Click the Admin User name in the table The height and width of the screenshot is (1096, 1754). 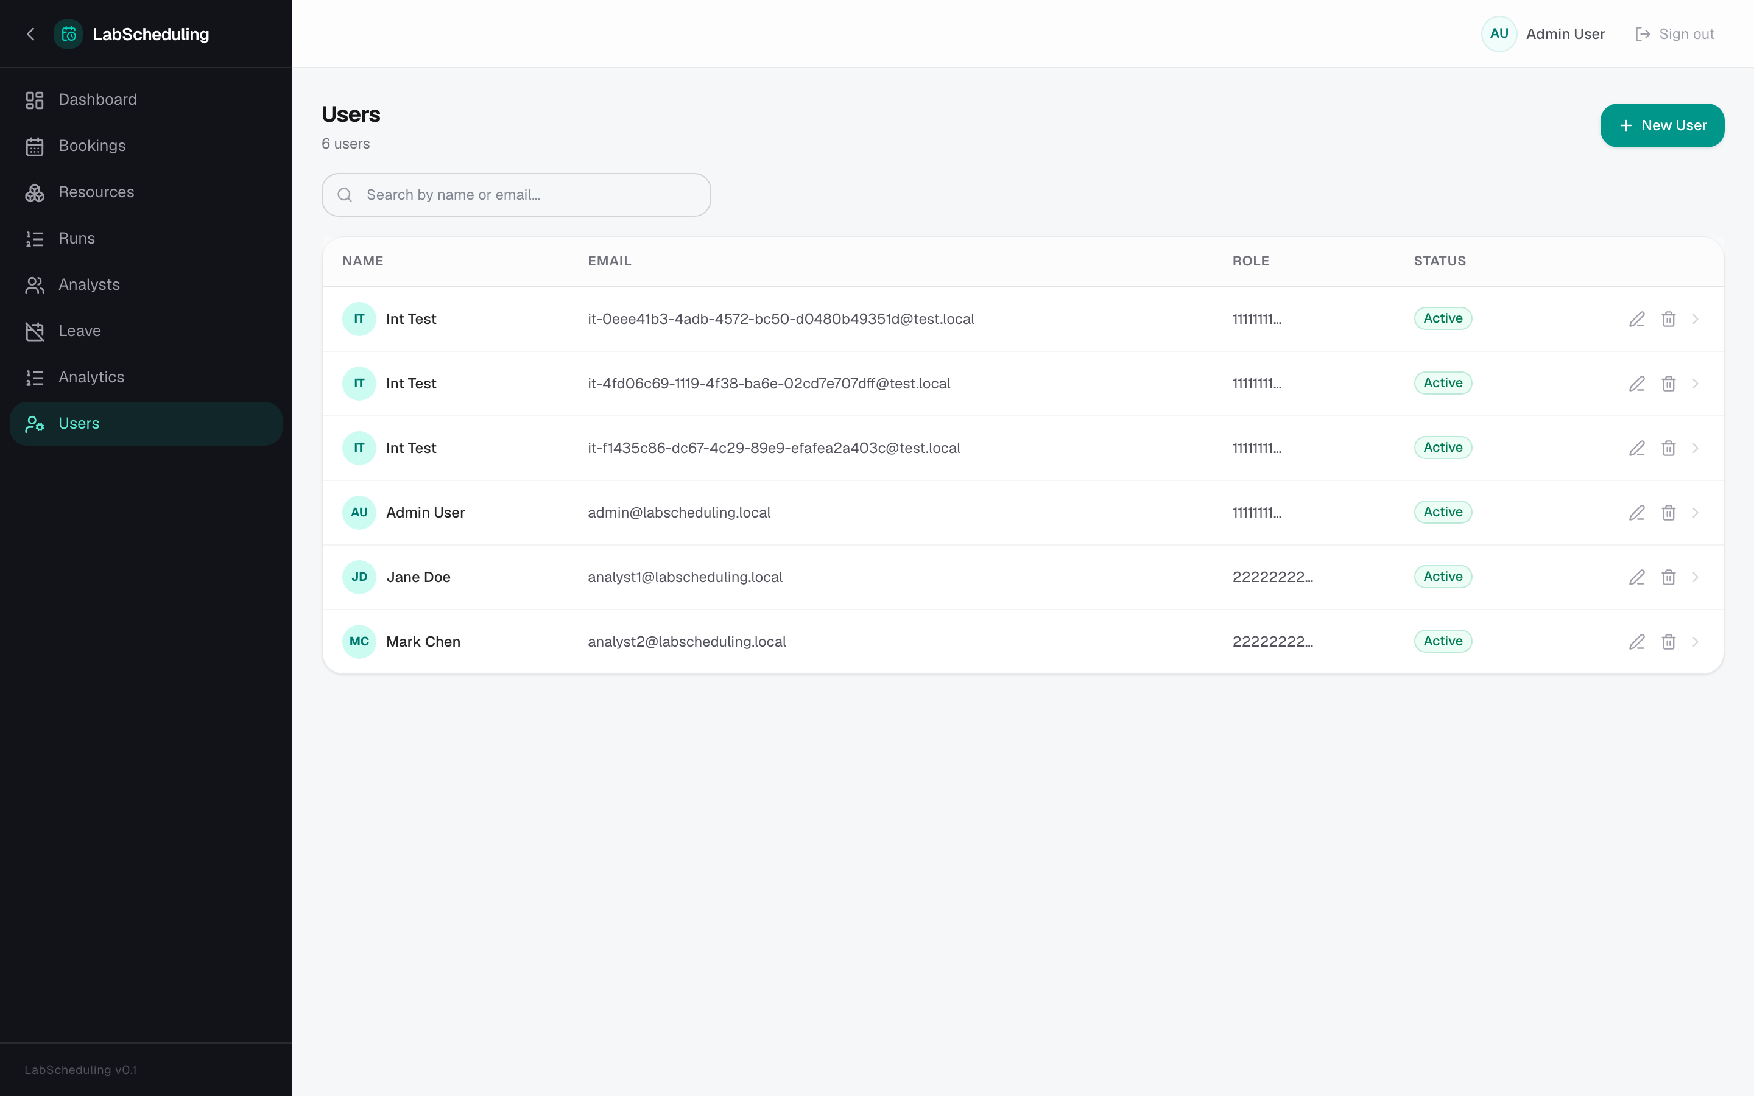pos(426,513)
